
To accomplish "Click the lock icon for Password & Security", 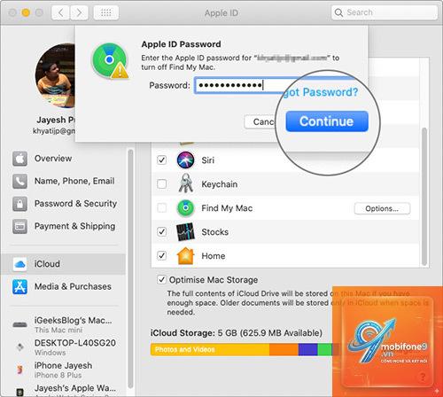I will click(19, 204).
